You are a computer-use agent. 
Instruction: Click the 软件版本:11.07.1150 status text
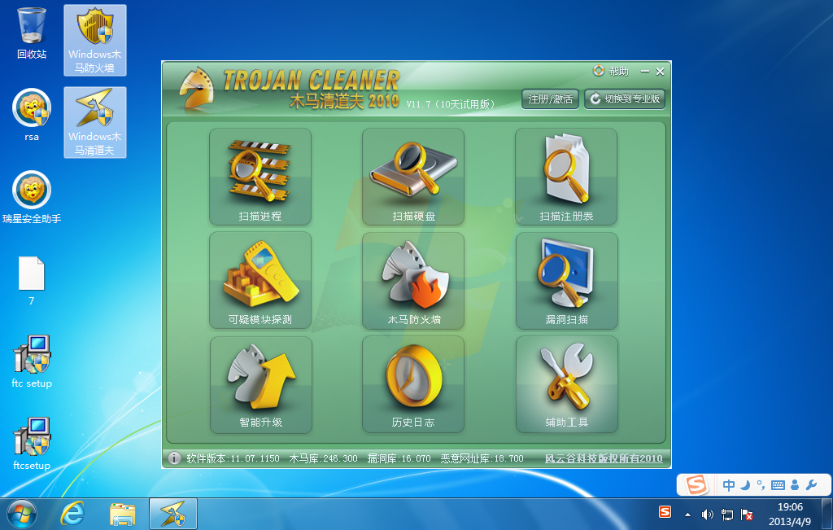point(233,458)
